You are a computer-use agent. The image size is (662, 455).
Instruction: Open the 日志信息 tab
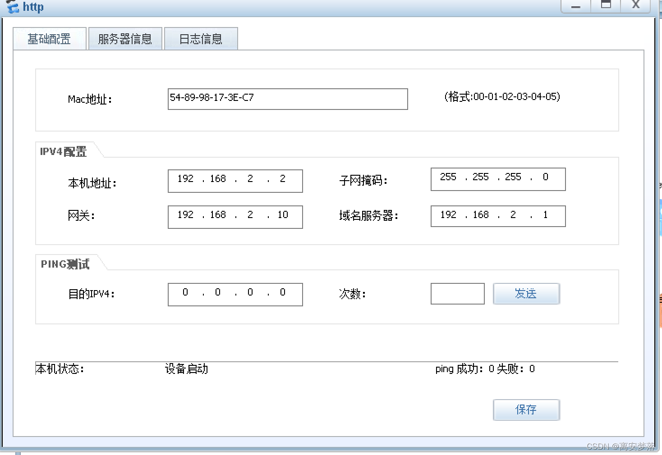tap(201, 39)
